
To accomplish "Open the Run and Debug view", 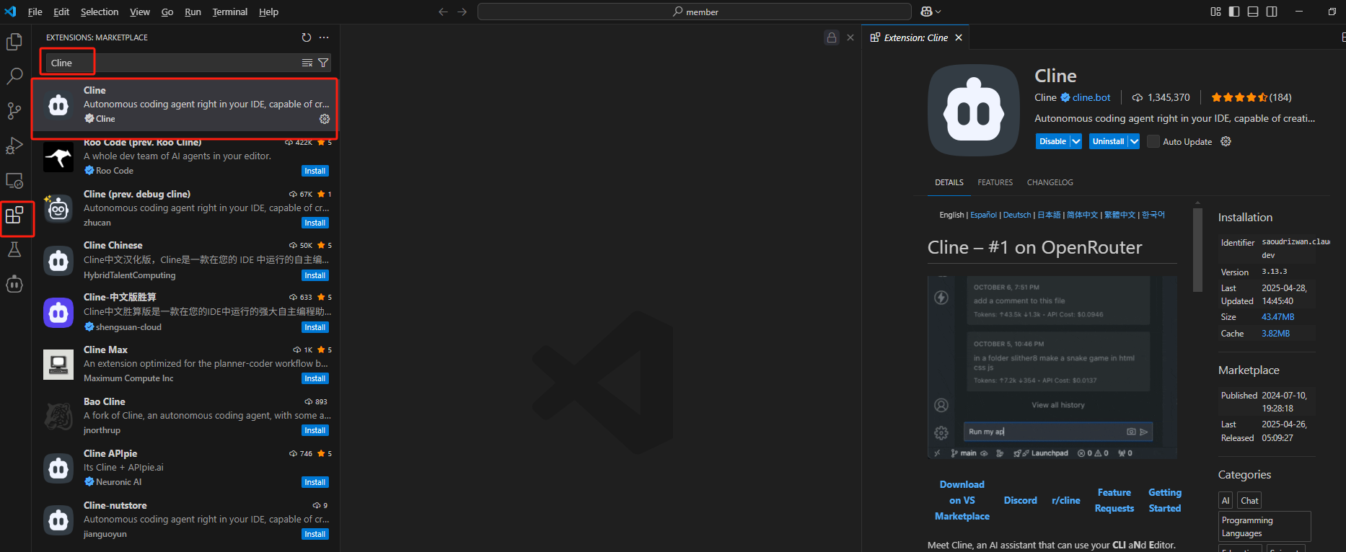I will pos(14,146).
